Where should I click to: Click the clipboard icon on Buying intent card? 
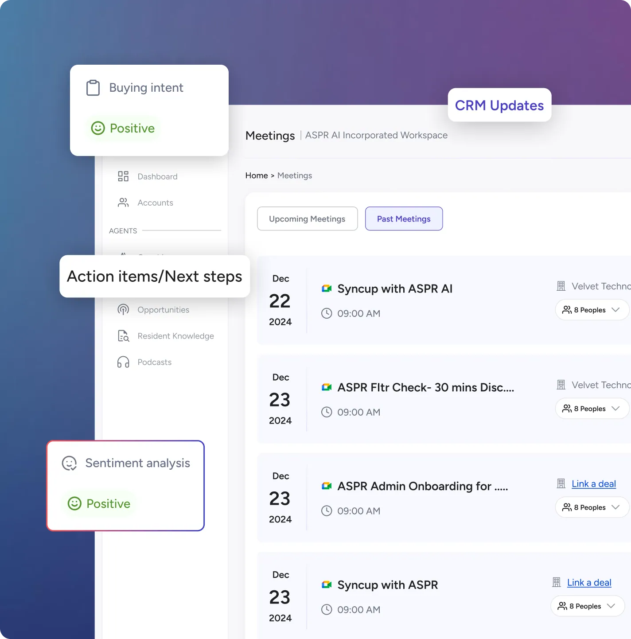point(93,88)
